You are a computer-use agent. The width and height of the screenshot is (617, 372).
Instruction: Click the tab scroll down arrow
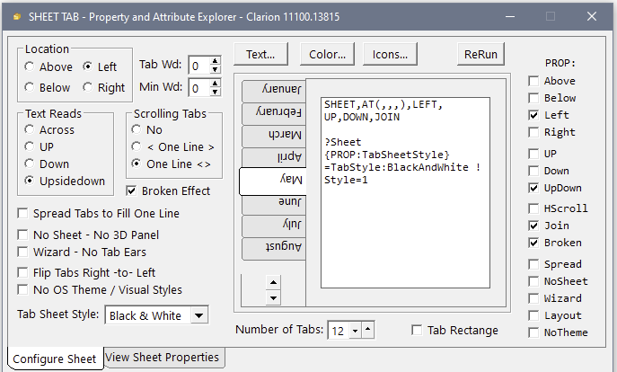[x=274, y=297]
